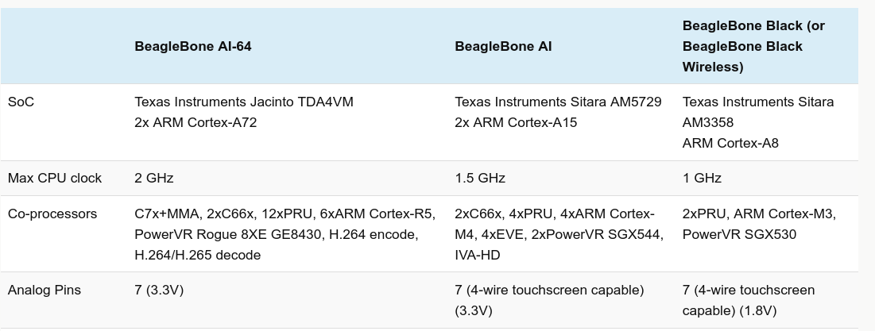Select the 2 GHz clock value
Viewport: 875px width, 331px height.
pos(154,178)
